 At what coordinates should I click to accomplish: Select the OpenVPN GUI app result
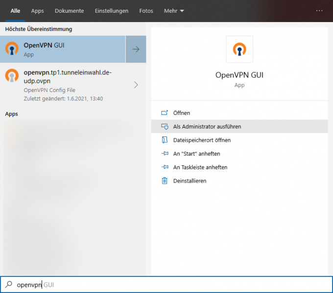[x=63, y=49]
